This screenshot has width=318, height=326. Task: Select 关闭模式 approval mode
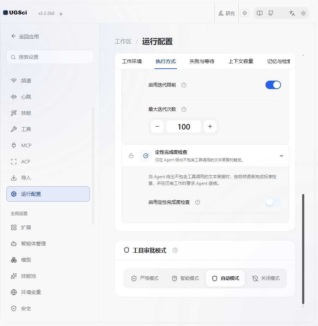tap(266, 278)
